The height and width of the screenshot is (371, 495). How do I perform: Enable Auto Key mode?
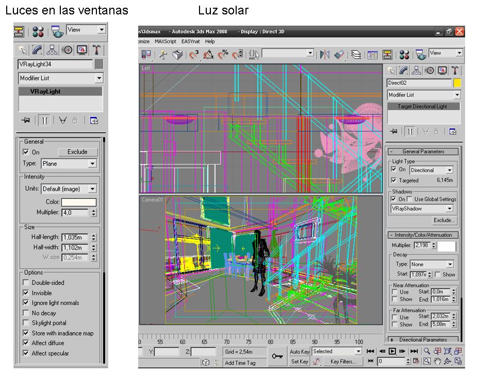coord(299,351)
